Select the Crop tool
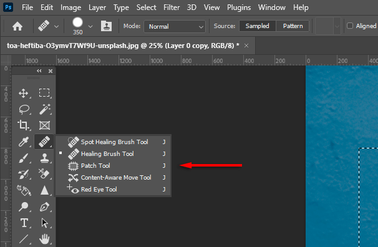Screen dimensions: 378x247 [23, 125]
